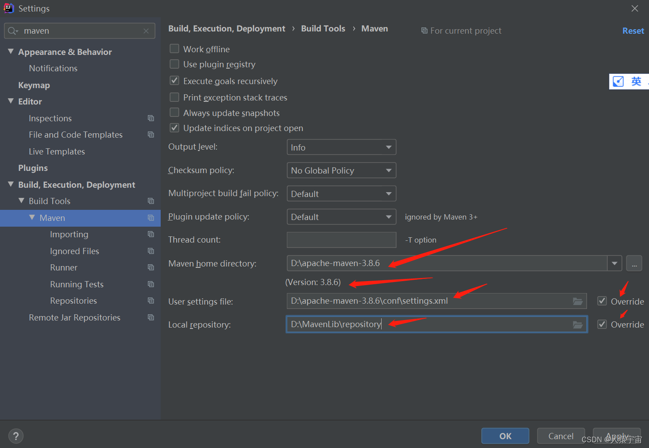
Task: Click project-level icon next to Running Tests
Action: (151, 284)
